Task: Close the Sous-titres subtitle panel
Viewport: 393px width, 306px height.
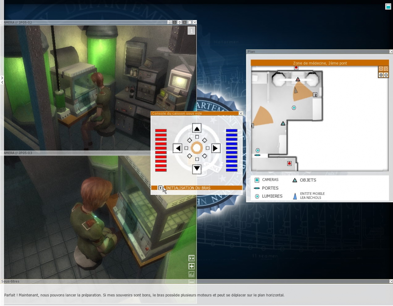Action: tap(391, 281)
